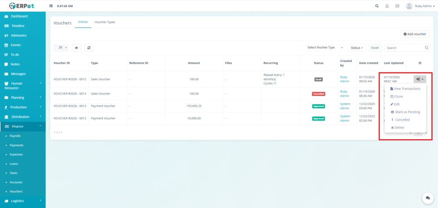This screenshot has width=438, height=208.
Task: Open the page size 25 dropdown
Action: click(61, 48)
